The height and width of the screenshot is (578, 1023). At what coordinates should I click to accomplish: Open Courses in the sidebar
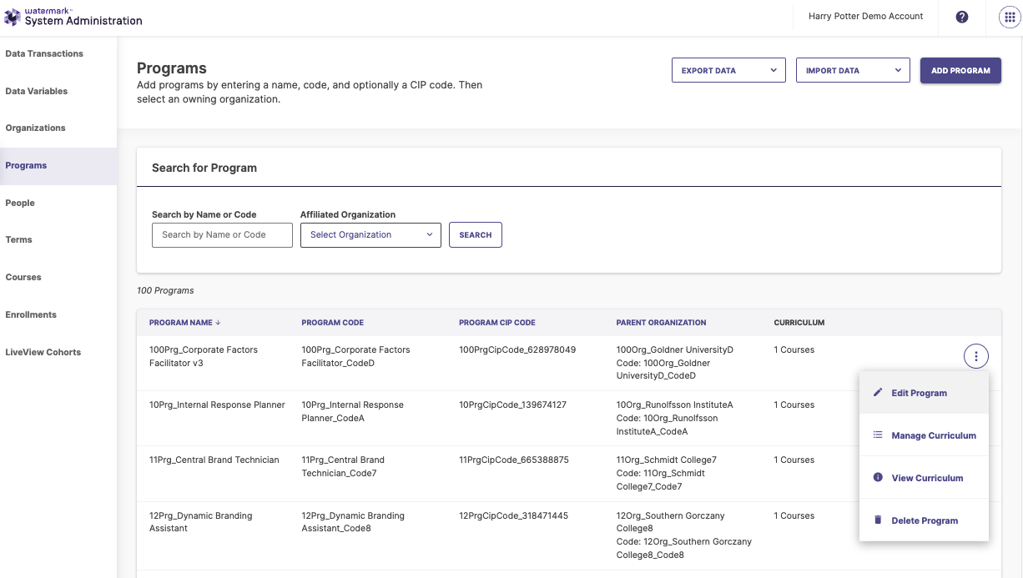coord(23,277)
